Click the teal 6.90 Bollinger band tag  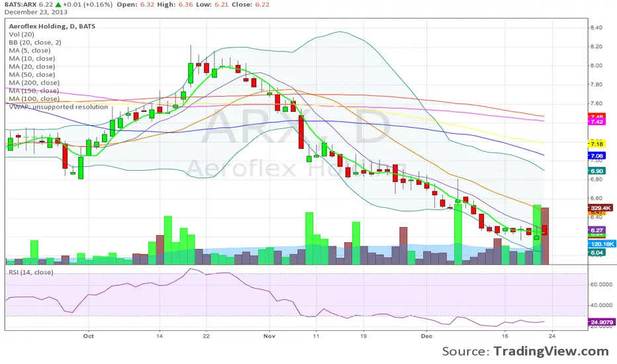pyautogui.click(x=596, y=171)
